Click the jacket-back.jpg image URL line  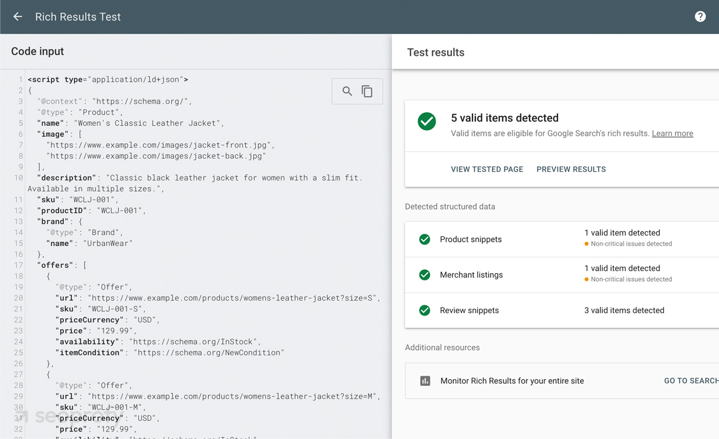pyautogui.click(x=156, y=156)
